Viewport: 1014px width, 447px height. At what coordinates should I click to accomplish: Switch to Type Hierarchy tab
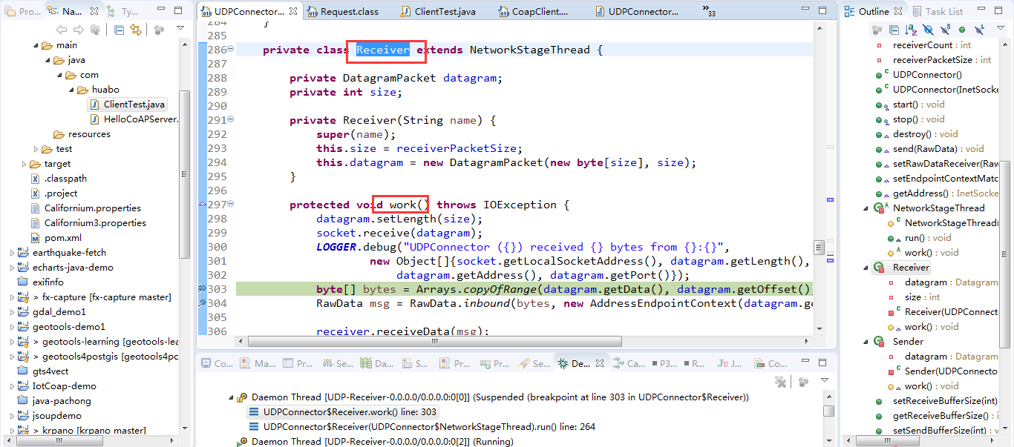[122, 12]
